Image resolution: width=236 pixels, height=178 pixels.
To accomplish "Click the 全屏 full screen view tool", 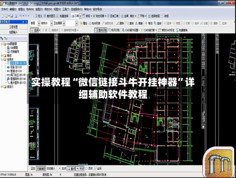I will click(125, 16).
